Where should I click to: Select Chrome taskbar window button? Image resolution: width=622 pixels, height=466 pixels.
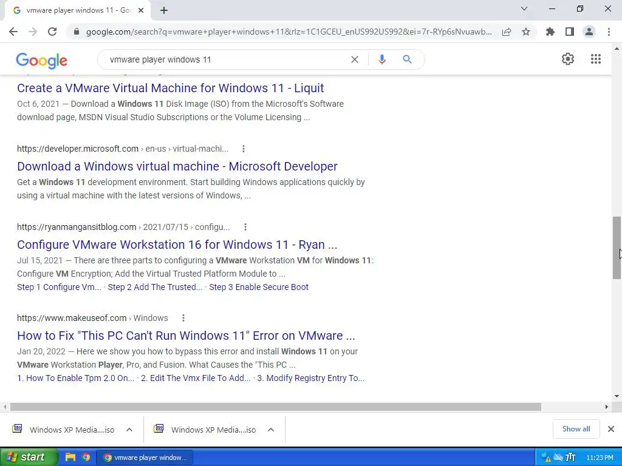click(x=145, y=458)
